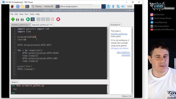Click the Save file icon in Thonny toolbar
The width and height of the screenshot is (176, 99).
point(22,20)
